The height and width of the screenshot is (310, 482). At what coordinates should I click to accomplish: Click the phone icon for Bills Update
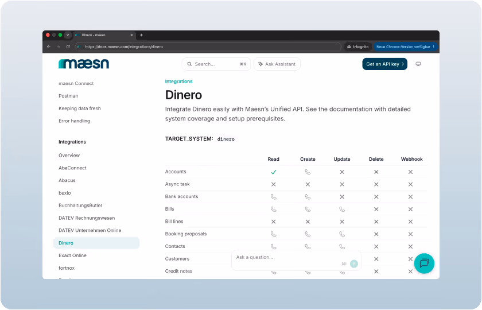pos(342,210)
